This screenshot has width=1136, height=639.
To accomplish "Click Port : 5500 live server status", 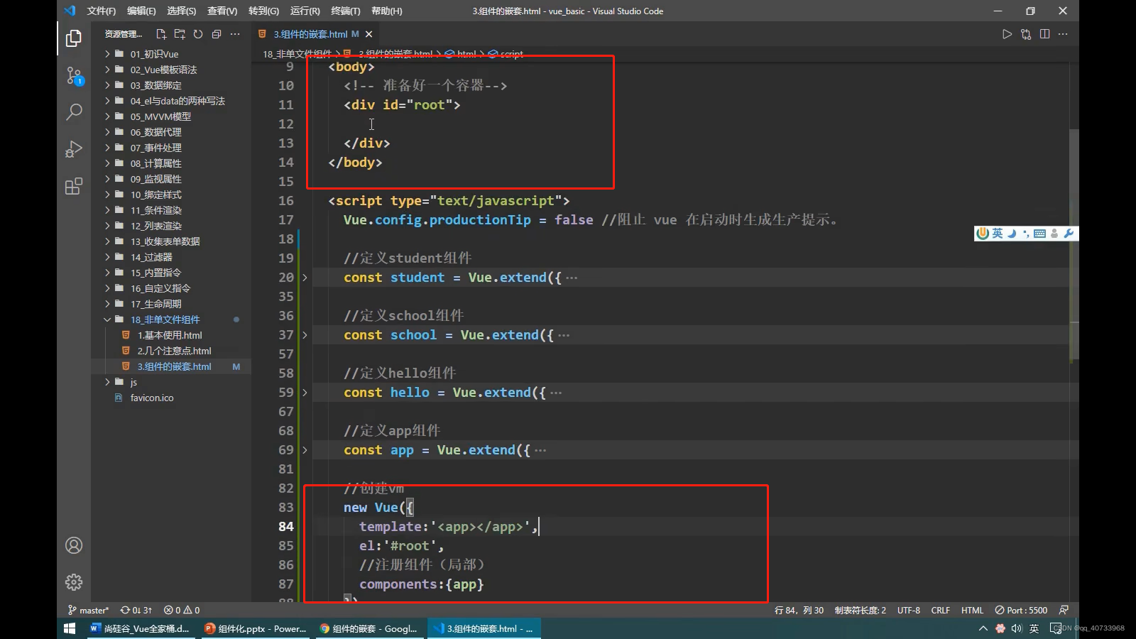I will tap(1021, 610).
